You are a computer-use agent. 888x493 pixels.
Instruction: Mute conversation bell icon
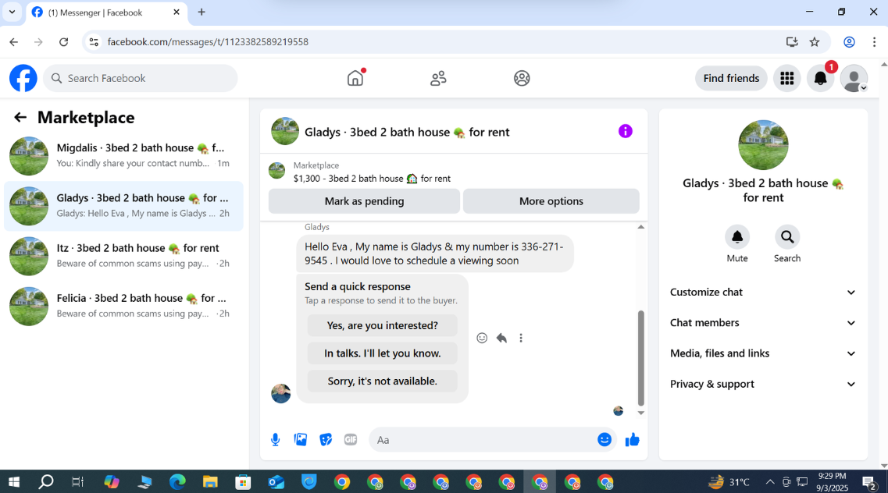(x=737, y=237)
